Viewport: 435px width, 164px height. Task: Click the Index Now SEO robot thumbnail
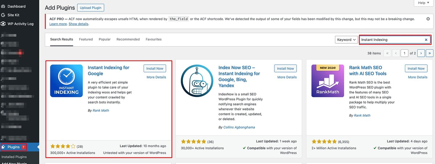pos(197,81)
